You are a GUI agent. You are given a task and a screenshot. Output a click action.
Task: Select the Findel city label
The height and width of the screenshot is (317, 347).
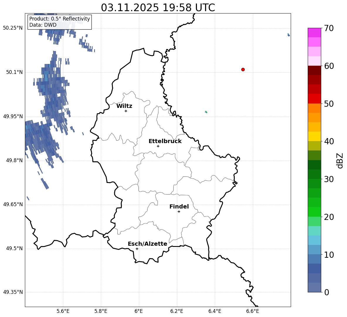[x=179, y=206]
